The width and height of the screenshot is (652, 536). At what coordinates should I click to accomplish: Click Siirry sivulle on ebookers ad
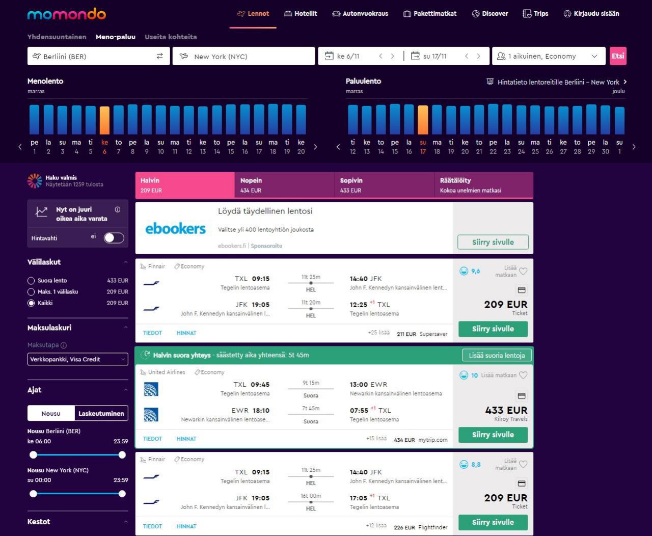[x=493, y=242]
